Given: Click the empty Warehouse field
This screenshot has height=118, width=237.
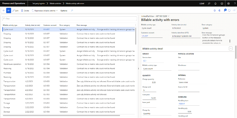Looking at the screenshot, I should (x=189, y=69).
